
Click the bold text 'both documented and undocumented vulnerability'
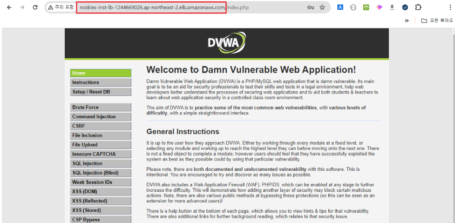[x=250, y=169]
